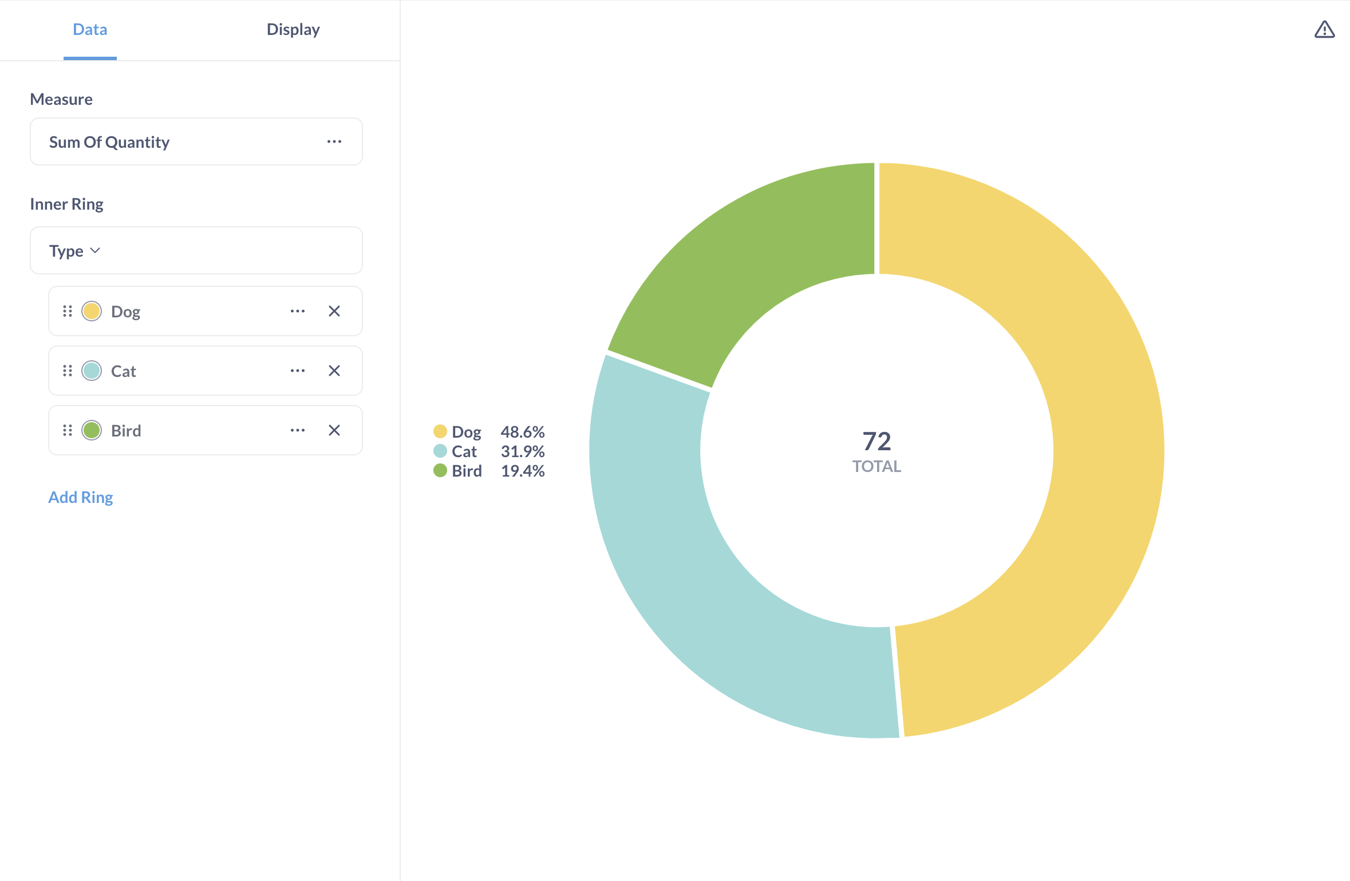Remove the Bird slice with X
The width and height of the screenshot is (1350, 881).
pos(334,430)
